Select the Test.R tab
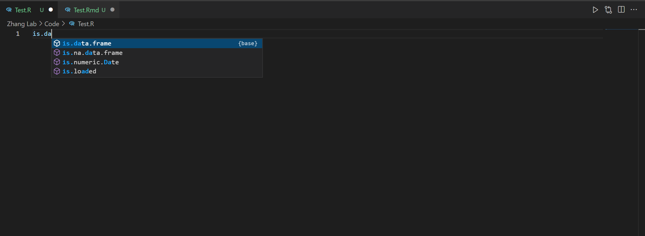 coord(23,10)
